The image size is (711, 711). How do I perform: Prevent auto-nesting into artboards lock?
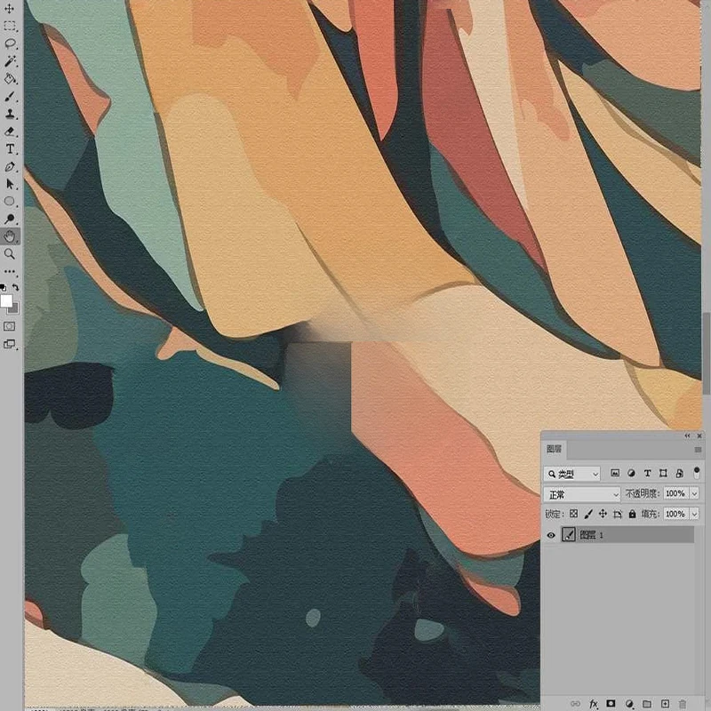[618, 514]
